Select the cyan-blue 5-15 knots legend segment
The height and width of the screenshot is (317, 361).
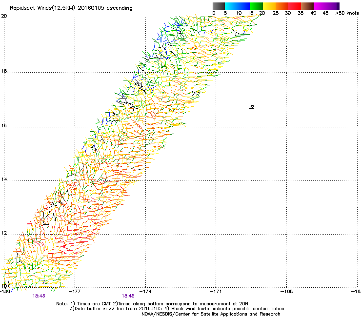pyautogui.click(x=238, y=6)
